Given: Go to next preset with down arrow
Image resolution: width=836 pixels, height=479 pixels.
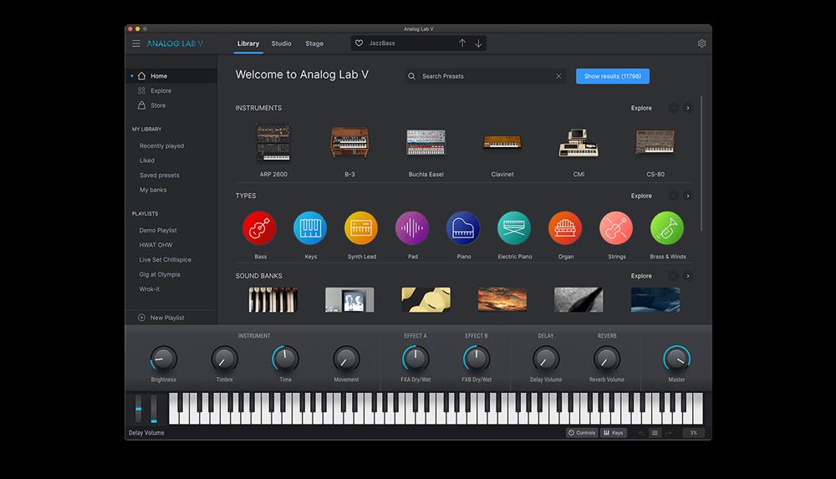Looking at the screenshot, I should (478, 43).
